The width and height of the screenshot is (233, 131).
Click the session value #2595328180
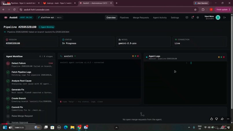click(x=13, y=43)
